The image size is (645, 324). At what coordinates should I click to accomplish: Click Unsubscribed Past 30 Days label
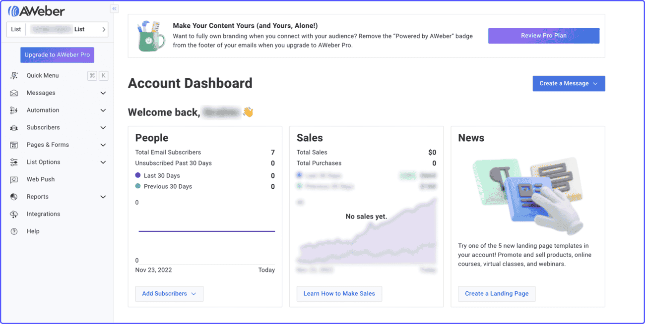(174, 163)
